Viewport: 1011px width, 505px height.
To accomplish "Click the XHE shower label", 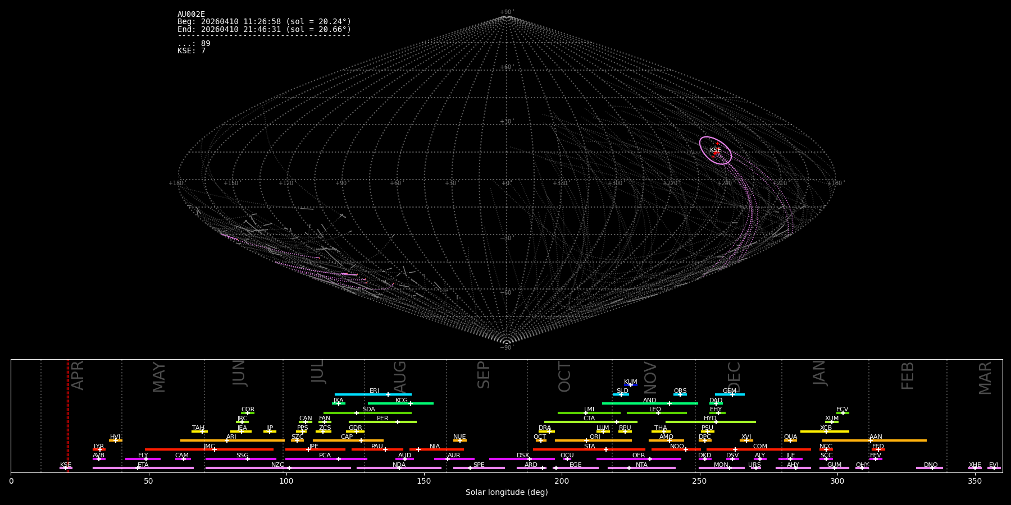I will (975, 465).
